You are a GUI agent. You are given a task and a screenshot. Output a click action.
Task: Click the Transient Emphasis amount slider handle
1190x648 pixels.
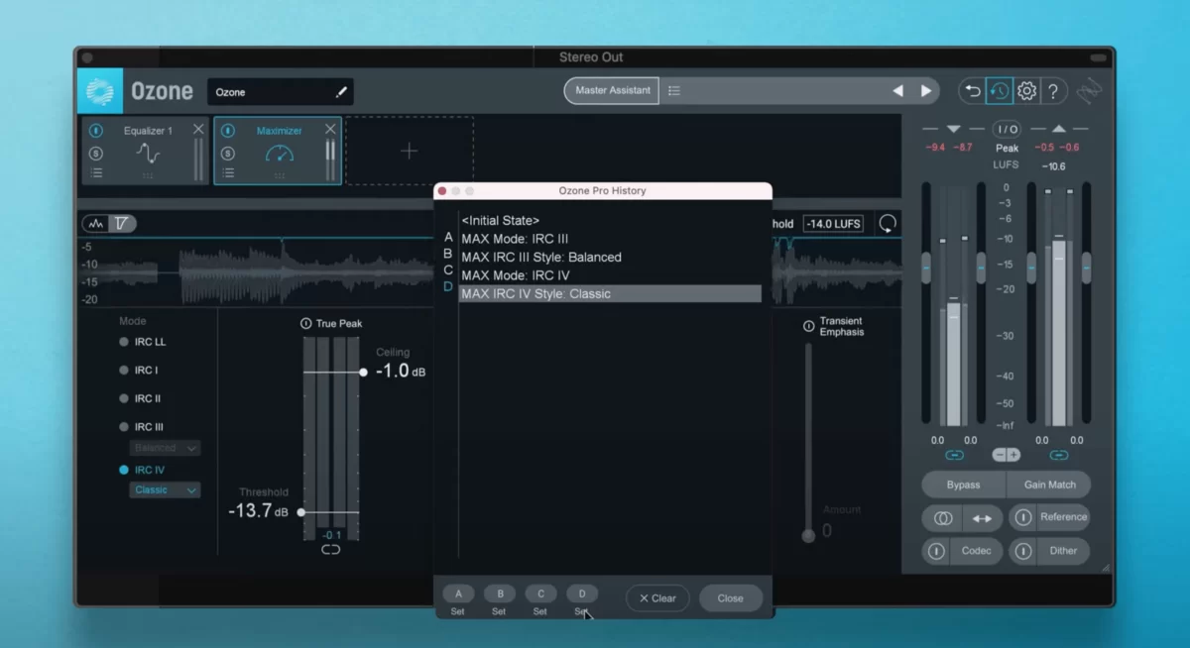tap(808, 535)
